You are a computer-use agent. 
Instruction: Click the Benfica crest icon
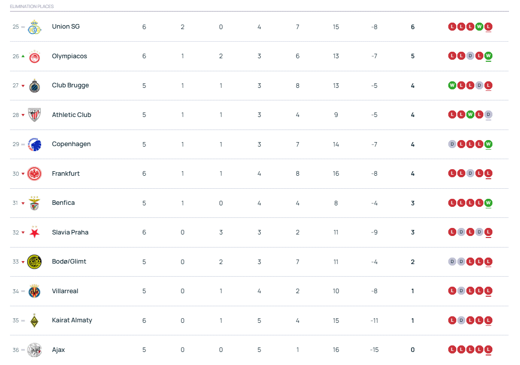pos(34,203)
